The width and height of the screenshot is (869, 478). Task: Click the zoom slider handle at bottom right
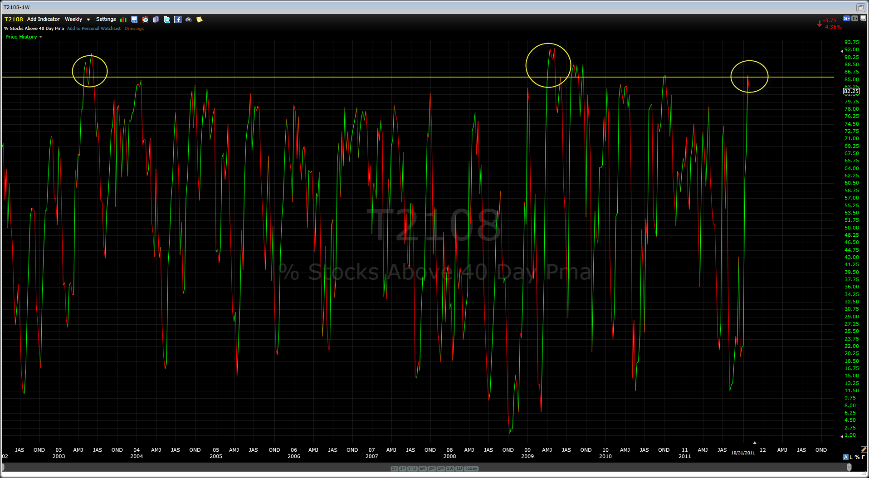tap(849, 468)
